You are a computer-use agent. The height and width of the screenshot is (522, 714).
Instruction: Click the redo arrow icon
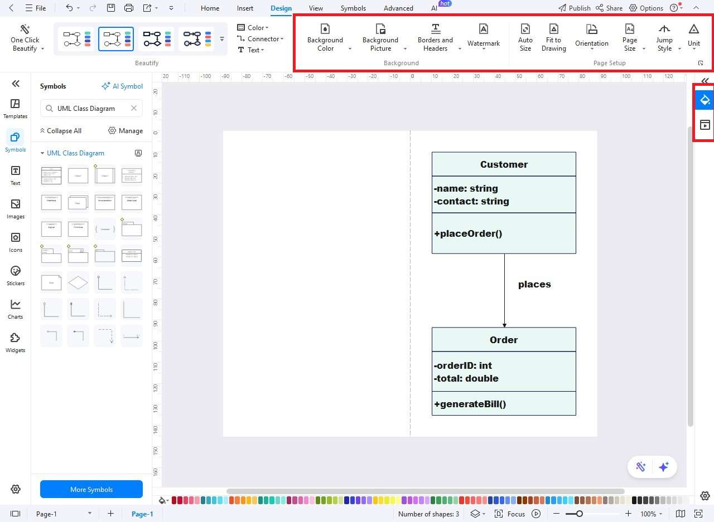(93, 8)
